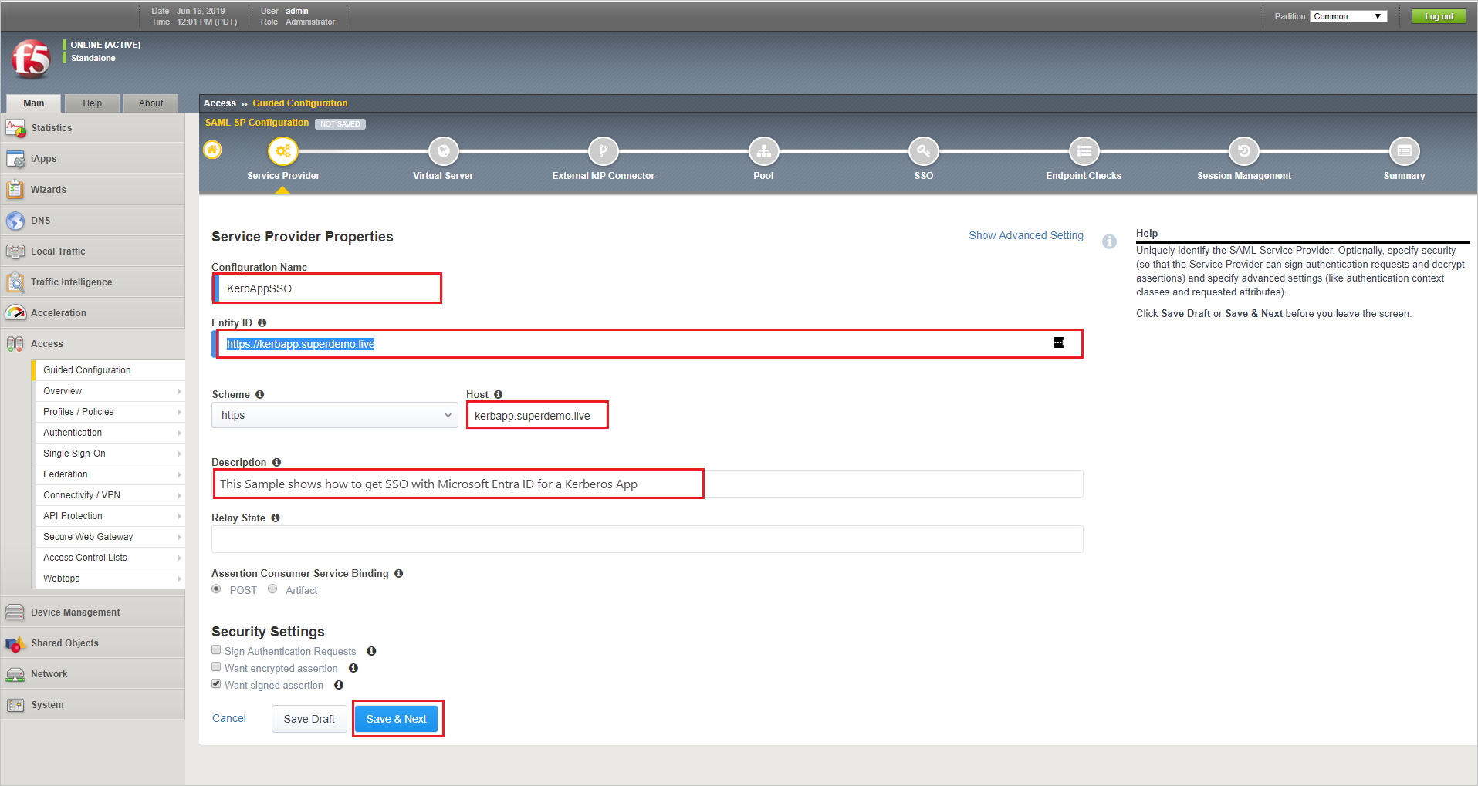
Task: Click Show Advanced Setting link
Action: [x=1026, y=235]
